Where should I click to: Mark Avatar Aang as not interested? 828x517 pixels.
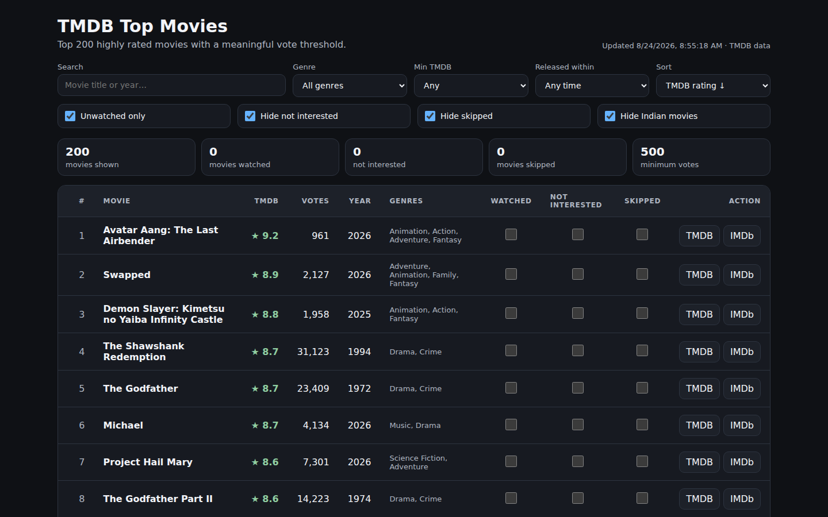pyautogui.click(x=578, y=234)
